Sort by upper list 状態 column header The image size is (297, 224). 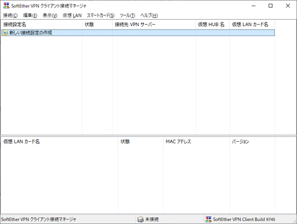(x=97, y=25)
